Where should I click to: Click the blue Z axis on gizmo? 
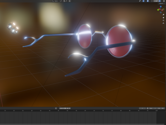click(161, 7)
